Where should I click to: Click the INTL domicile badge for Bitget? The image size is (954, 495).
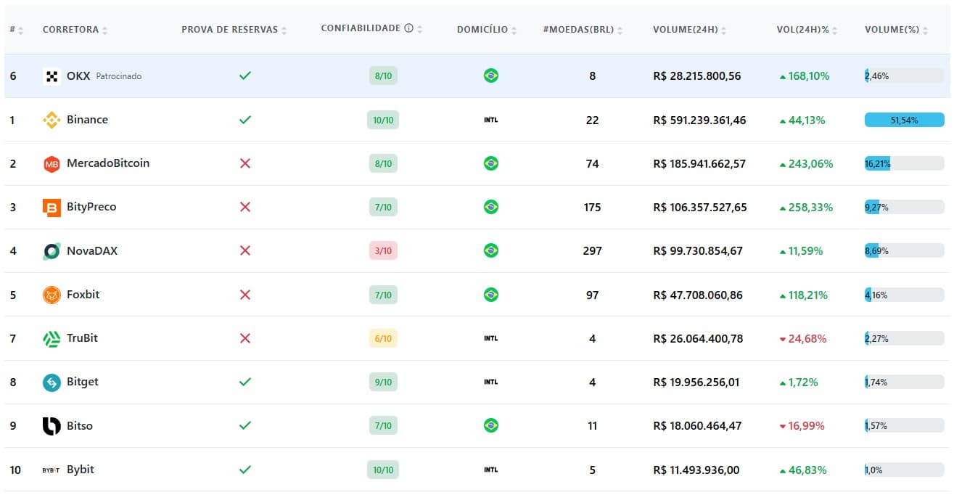coord(491,382)
